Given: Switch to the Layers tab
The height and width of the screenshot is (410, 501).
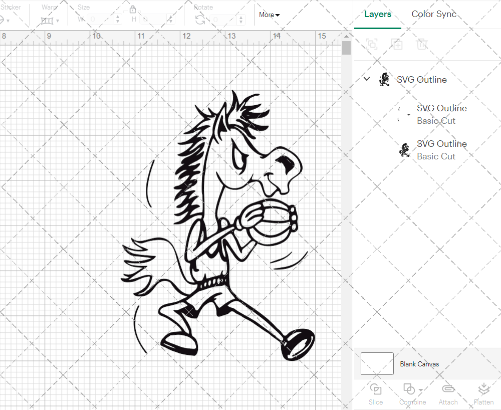Looking at the screenshot, I should tap(378, 14).
